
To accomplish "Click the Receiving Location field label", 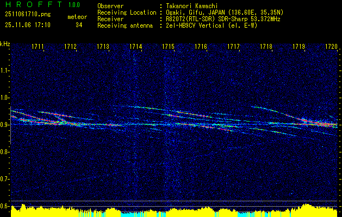I will coord(127,12).
